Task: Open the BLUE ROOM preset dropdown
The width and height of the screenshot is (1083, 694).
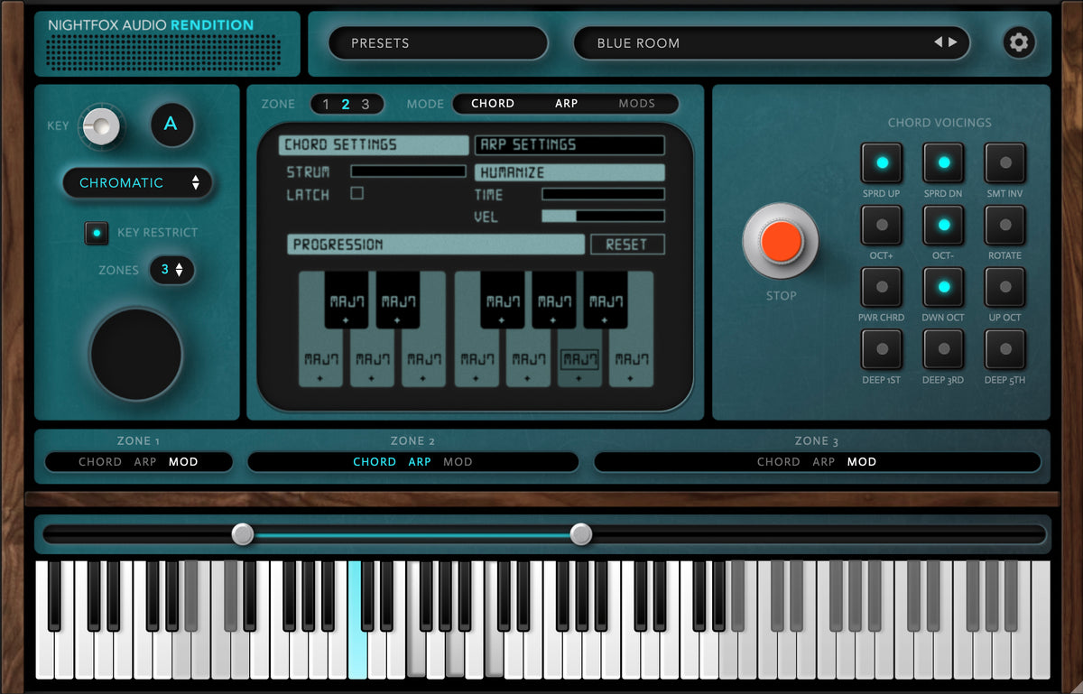Action: [x=772, y=42]
